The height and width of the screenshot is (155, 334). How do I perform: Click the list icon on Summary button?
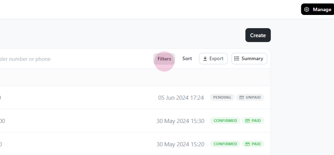coord(237,58)
